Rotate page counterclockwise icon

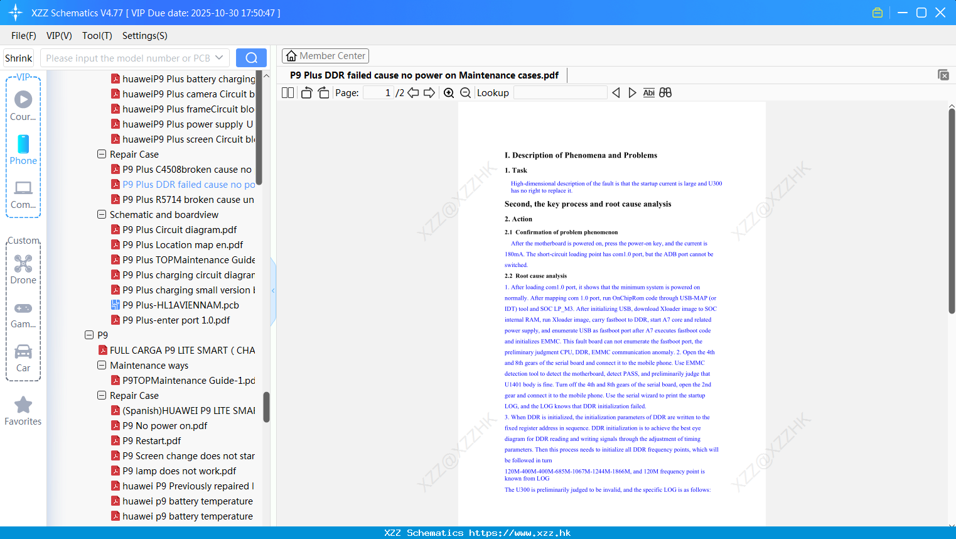point(306,93)
